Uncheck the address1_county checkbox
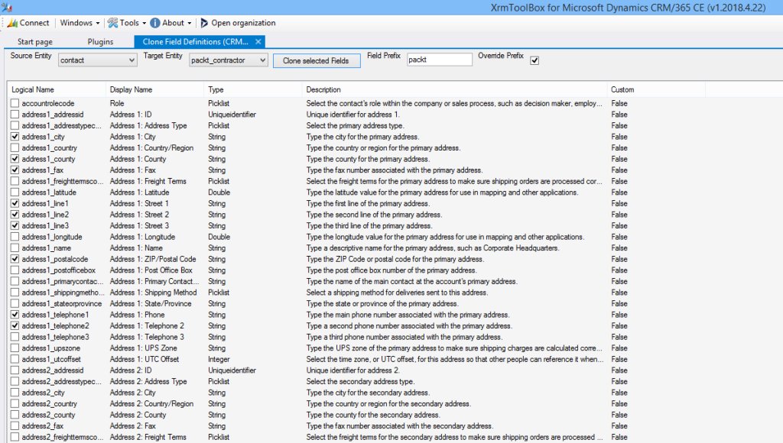The height and width of the screenshot is (443, 783). [x=15, y=159]
